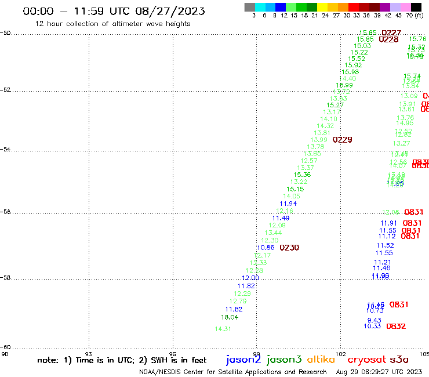Click the wave height value 13.27
This screenshot has width=429, height=377.
point(401,143)
